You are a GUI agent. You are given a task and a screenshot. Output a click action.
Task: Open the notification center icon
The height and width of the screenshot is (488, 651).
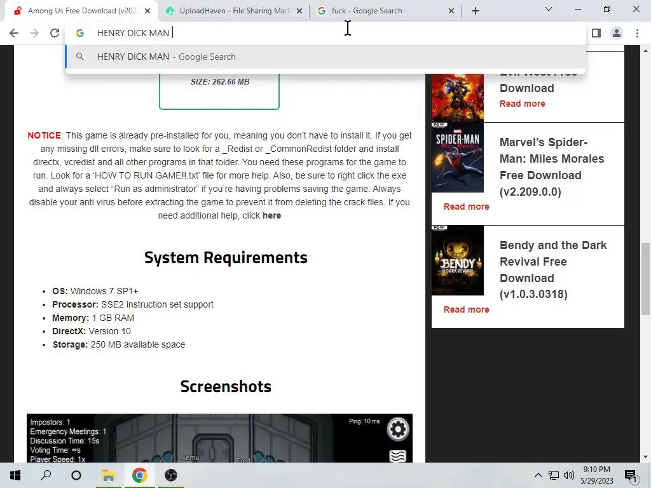(631, 475)
